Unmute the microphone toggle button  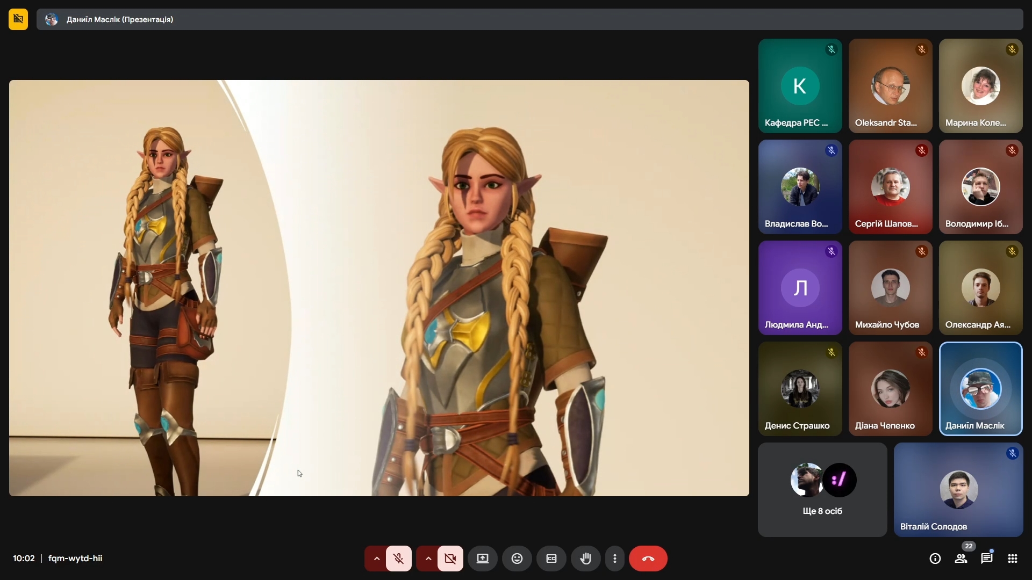[x=398, y=559]
